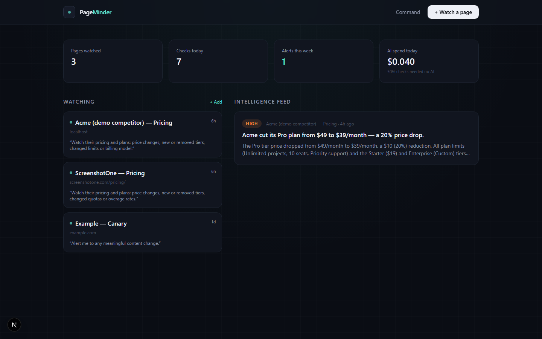Select the Pages watched stat card

(x=113, y=61)
